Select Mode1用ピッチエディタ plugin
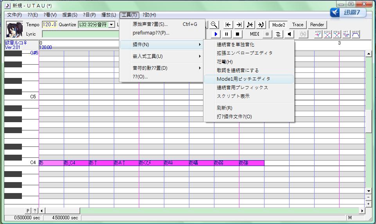376x224 pixels. 249,79
